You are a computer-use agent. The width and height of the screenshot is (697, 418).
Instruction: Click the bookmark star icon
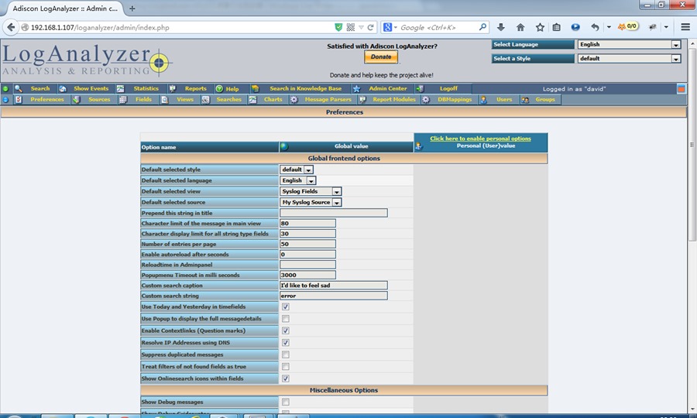pyautogui.click(x=540, y=27)
